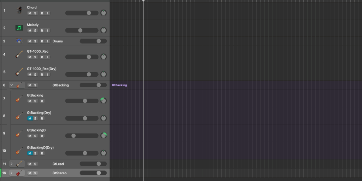This screenshot has width=362, height=181.
Task: Click the GtBackingD track 9 guitar icon
Action: pos(19,133)
